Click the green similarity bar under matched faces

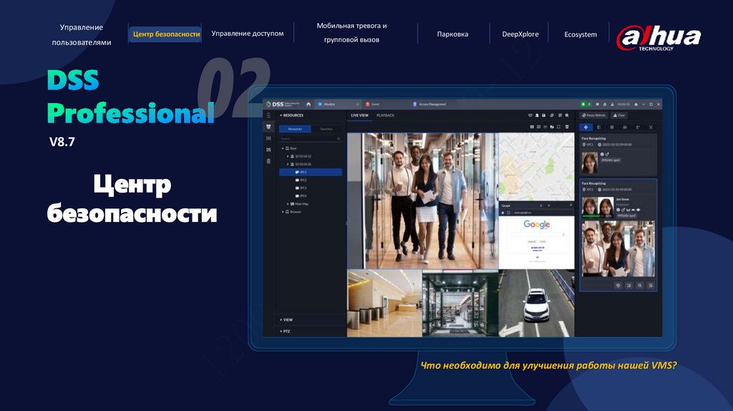[x=592, y=216]
